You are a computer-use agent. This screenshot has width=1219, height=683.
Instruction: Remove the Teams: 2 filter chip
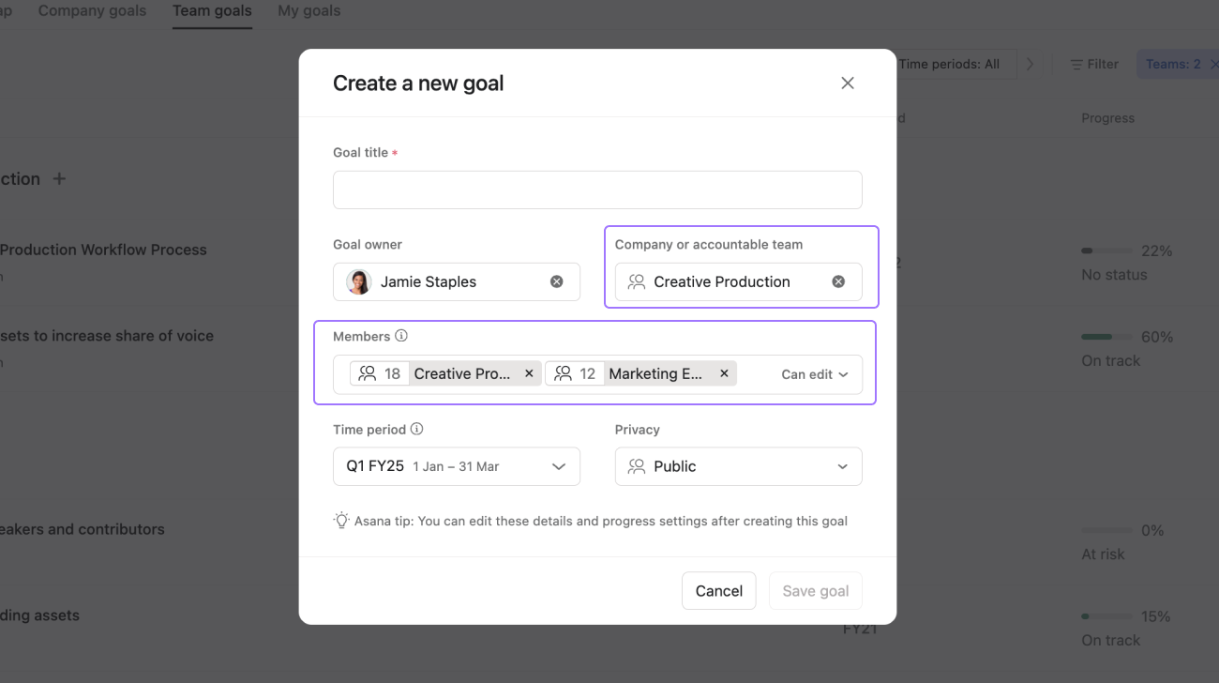coord(1215,63)
